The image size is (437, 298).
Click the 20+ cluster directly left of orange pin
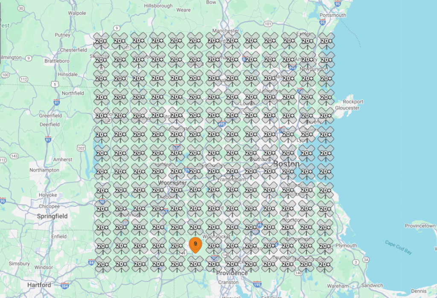point(176,246)
